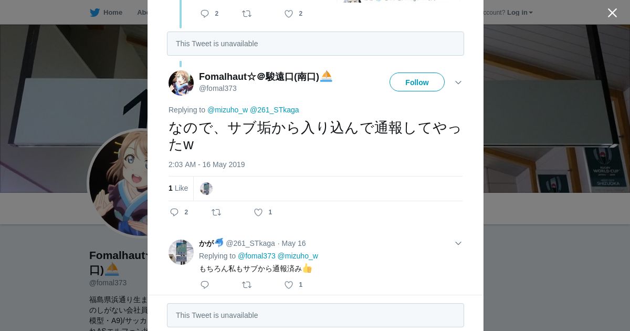This screenshot has height=331, width=630.
Task: Like the top partially visible tweet
Action: [x=289, y=14]
